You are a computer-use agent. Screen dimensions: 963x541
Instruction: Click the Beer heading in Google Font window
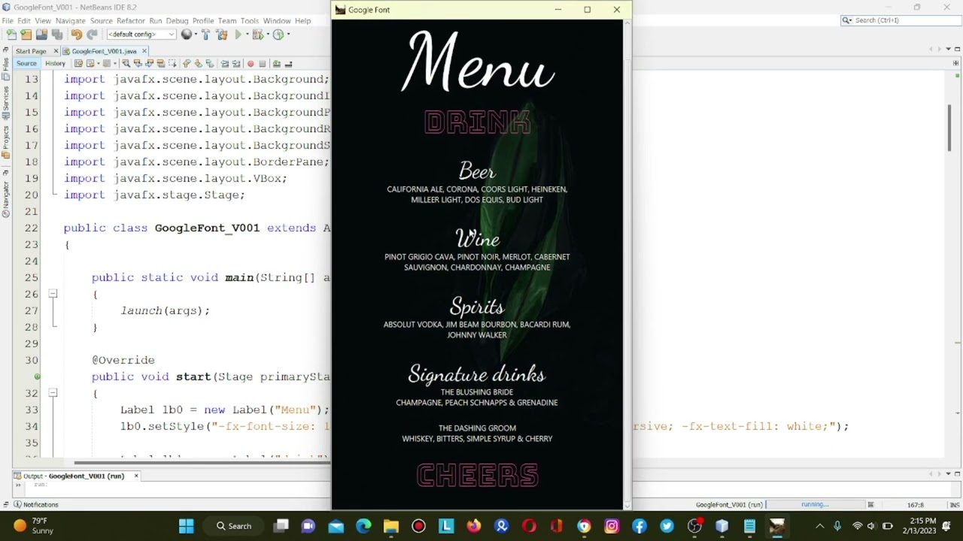477,171
